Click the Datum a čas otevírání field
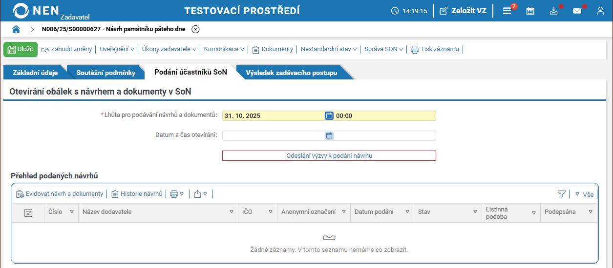The image size is (613, 268). 329,135
